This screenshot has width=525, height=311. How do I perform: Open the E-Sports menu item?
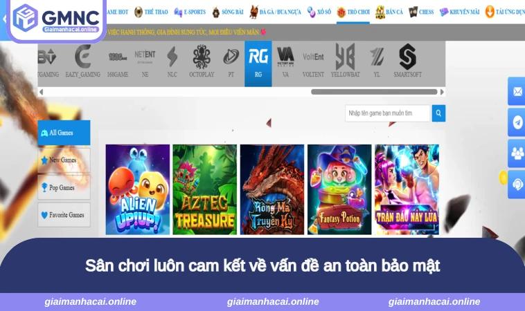(190, 12)
